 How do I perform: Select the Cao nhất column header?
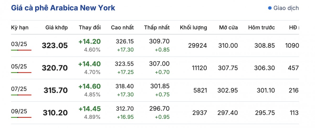pos(122,27)
